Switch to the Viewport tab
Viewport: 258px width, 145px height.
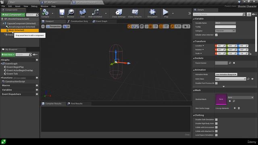[49, 21]
